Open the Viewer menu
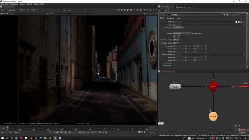Screen dimensions: 249x140 (x=23, y=4)
